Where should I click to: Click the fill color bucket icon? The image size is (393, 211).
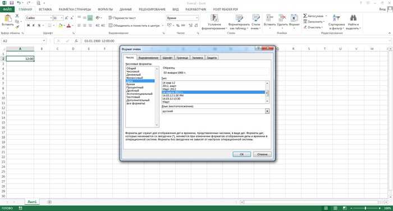[61, 26]
